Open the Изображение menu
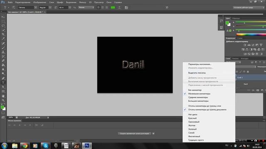The height and width of the screenshot is (149, 266). (39, 2)
